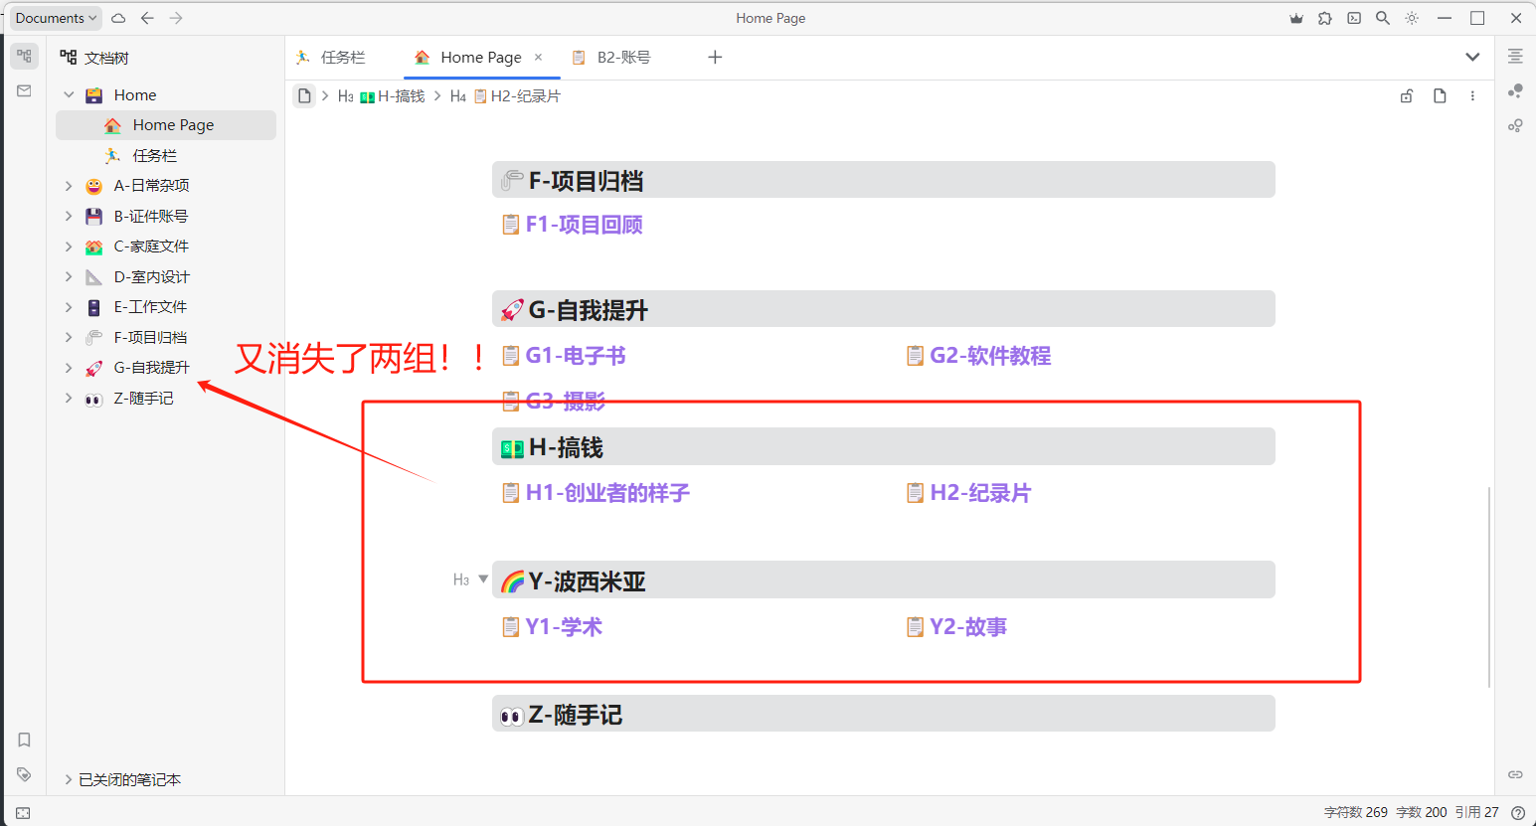Screen dimensions: 1536x826
Task: Expand the C-家庭文件 notebook
Action: coord(69,247)
